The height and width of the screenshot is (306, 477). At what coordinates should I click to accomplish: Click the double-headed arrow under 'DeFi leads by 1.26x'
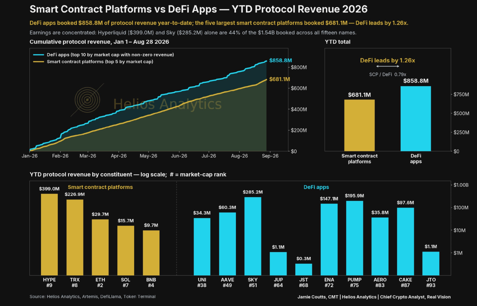point(388,66)
